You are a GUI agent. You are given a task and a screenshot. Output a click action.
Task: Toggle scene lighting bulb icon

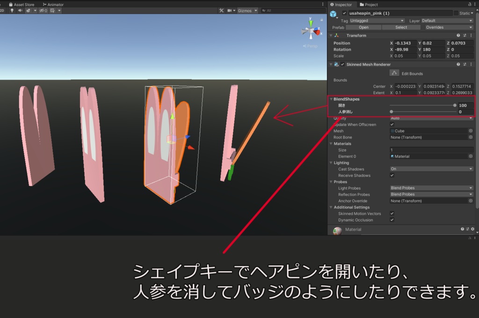click(x=12, y=10)
